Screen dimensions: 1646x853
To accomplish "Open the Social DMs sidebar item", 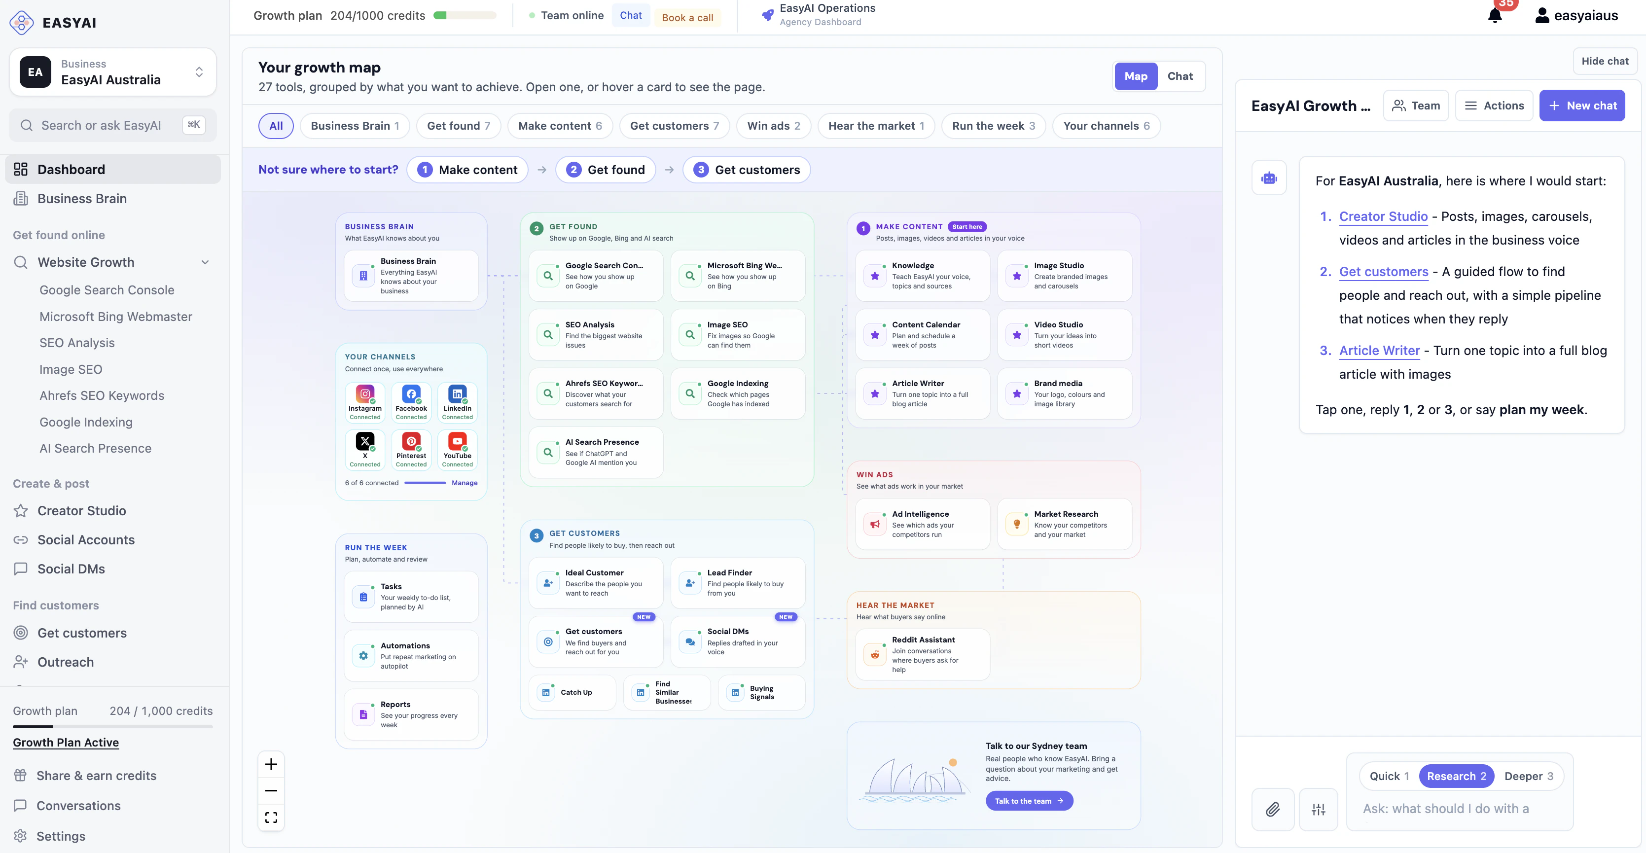I will tap(71, 569).
